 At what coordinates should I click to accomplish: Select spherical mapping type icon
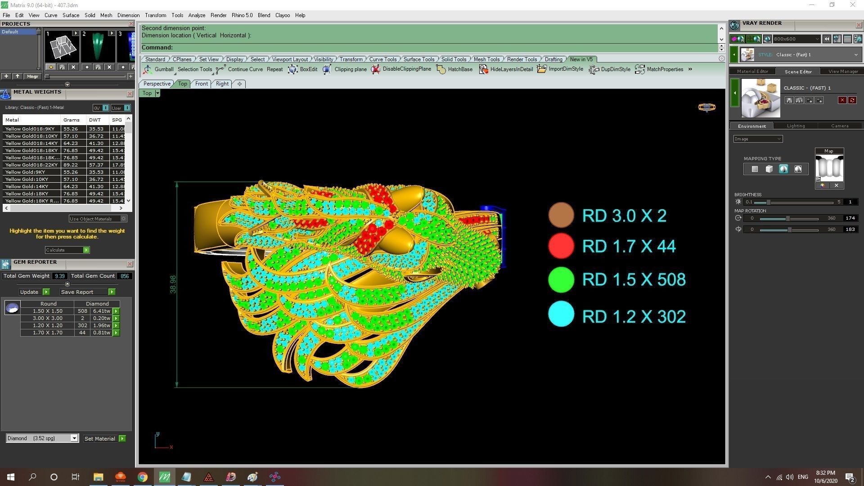pyautogui.click(x=783, y=169)
